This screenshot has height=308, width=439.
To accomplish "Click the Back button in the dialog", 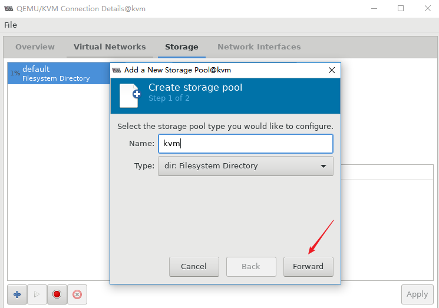I will click(x=251, y=267).
